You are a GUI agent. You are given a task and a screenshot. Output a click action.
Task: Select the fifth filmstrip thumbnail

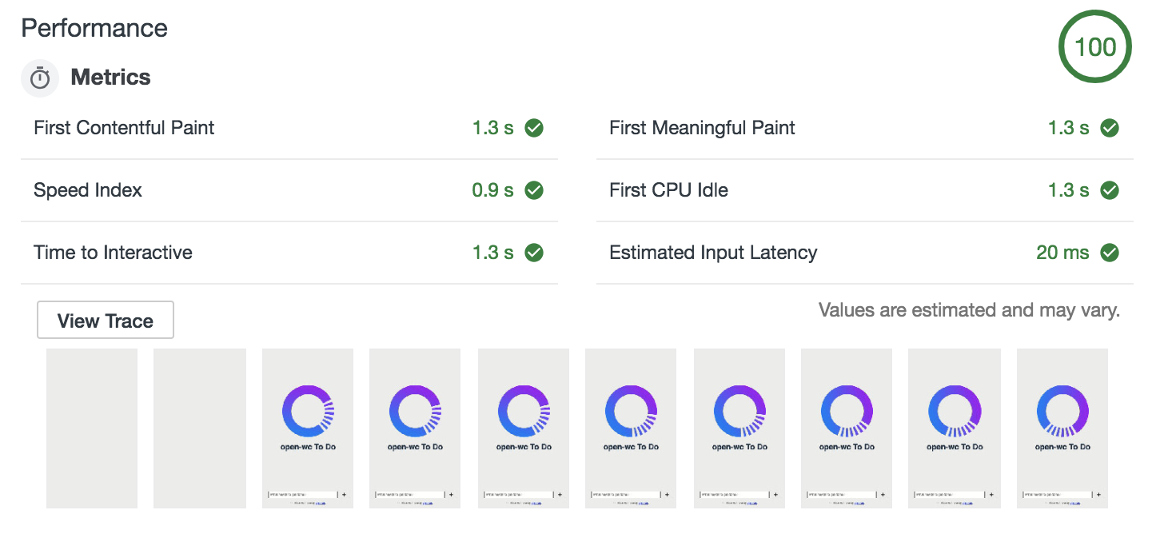524,428
